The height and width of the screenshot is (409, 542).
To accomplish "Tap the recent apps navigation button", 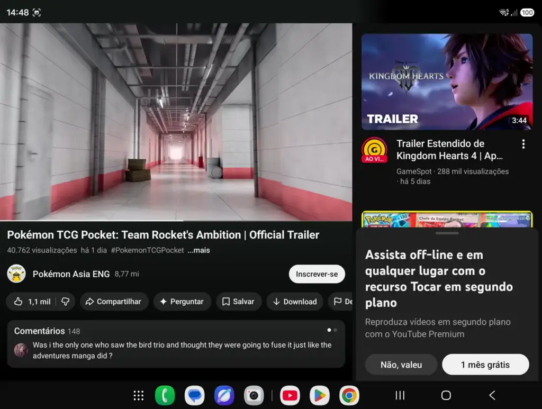I will tap(400, 395).
